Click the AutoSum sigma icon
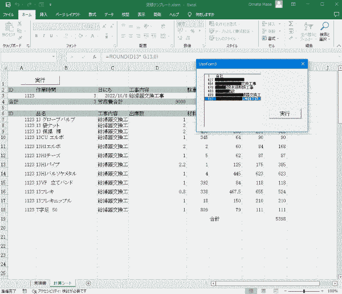 291,24
